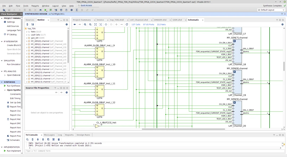Expand gen_SM (GSM) tree node
Viewport: 287px width, 157px height.
click(x=27, y=38)
